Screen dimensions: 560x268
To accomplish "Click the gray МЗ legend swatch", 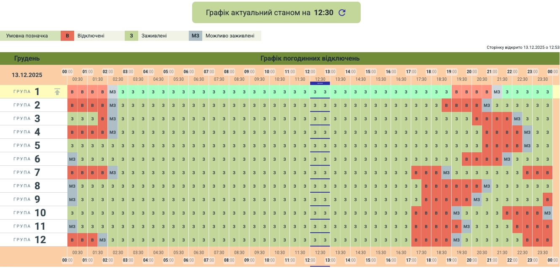I will (x=195, y=36).
